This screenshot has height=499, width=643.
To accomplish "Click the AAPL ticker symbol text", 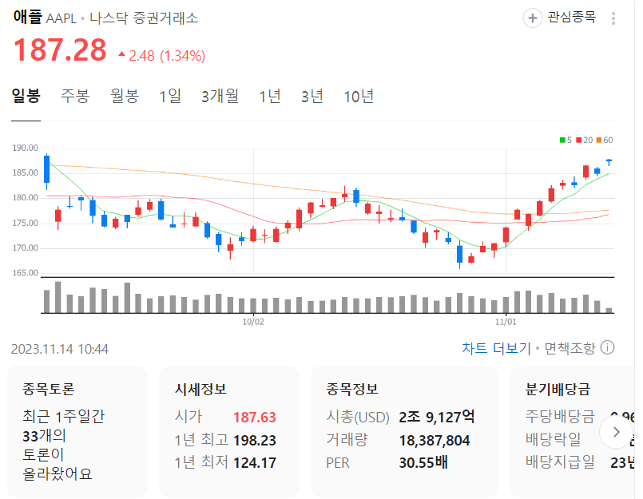I will pyautogui.click(x=61, y=19).
